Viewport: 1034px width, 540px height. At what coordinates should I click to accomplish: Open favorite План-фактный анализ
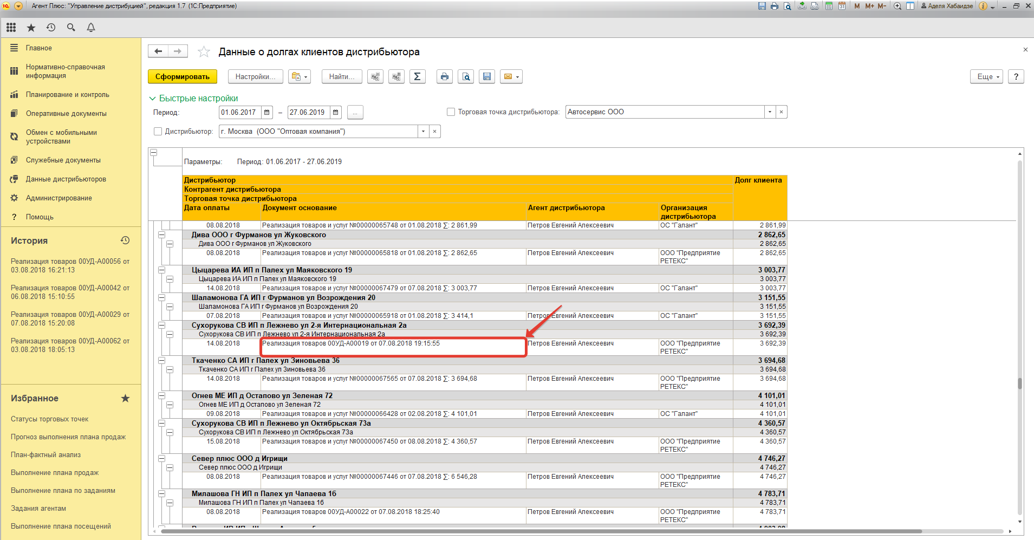[x=45, y=454]
